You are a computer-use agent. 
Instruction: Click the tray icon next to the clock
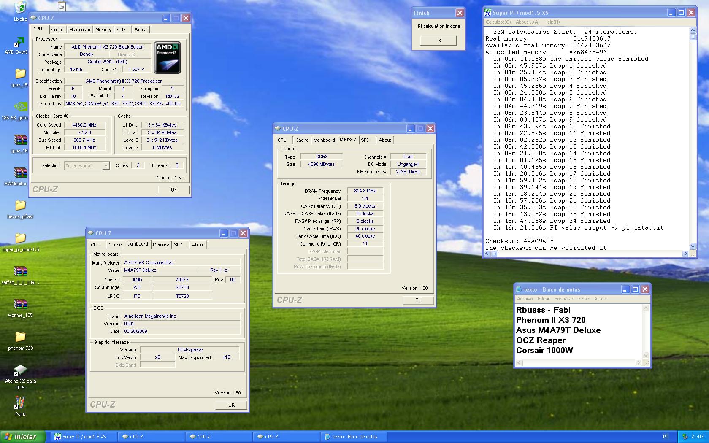coord(685,437)
